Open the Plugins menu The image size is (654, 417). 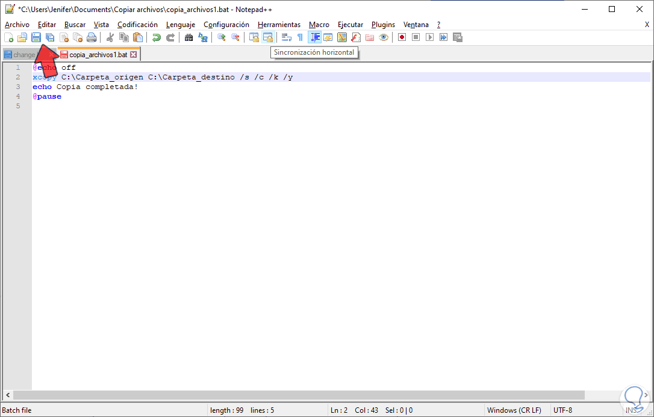pyautogui.click(x=384, y=25)
